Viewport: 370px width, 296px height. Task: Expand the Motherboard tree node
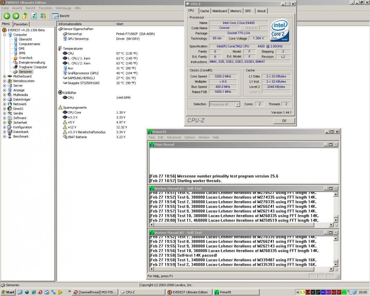pyautogui.click(x=4, y=77)
